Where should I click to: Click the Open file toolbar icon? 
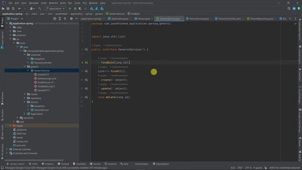pos(3,8)
